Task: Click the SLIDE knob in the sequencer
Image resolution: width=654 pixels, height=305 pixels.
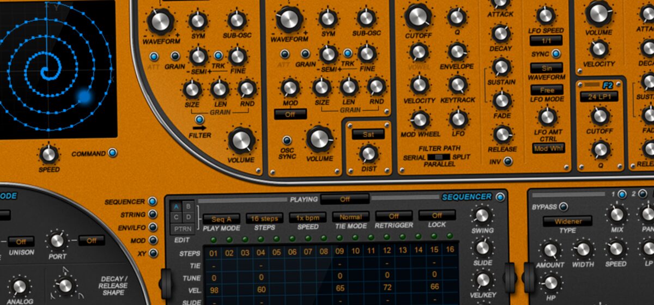Action: tap(482, 248)
